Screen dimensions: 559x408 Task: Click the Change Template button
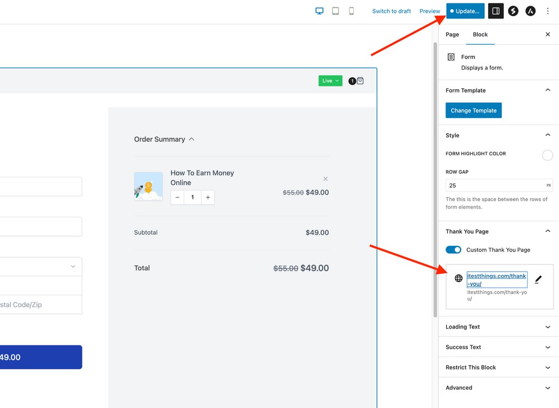click(x=473, y=110)
